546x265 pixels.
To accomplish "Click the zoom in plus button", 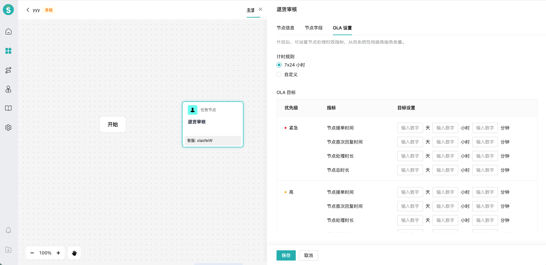I will coord(58,253).
